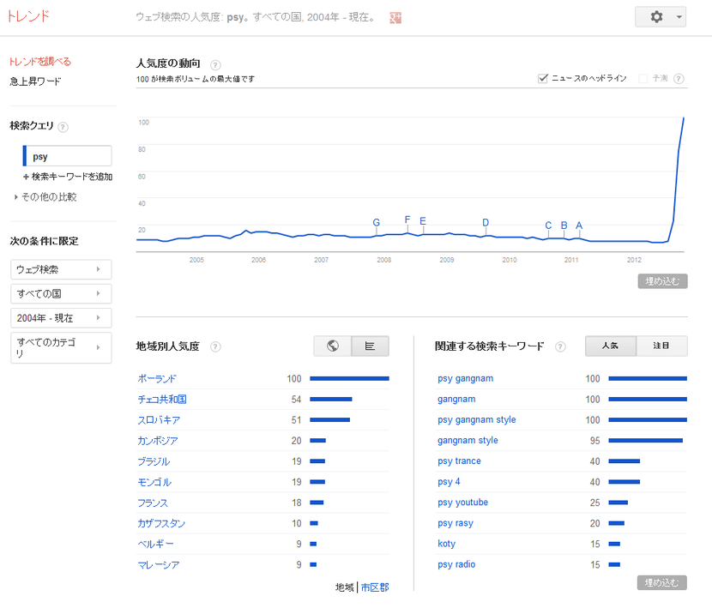Toggle ニュースのヘッドライン checkbox
This screenshot has width=712, height=608.
[543, 78]
